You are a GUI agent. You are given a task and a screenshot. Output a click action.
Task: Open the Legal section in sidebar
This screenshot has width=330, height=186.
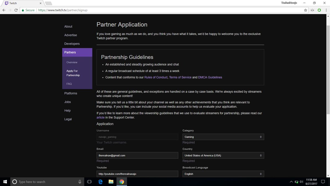coord(68,119)
